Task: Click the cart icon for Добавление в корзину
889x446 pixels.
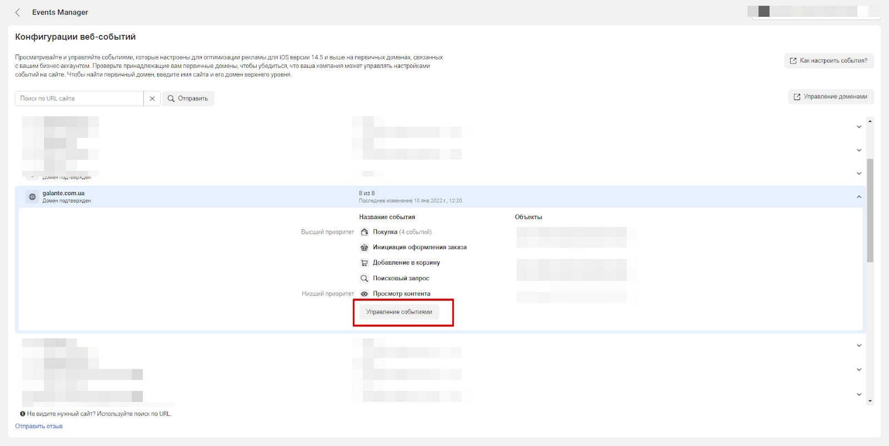Action: (364, 263)
